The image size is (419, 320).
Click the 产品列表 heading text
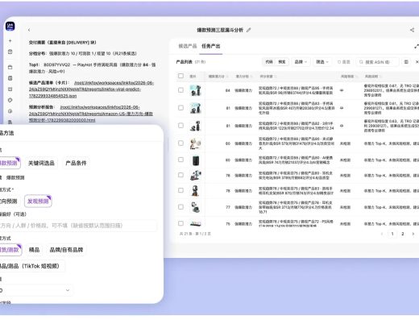[x=184, y=62]
